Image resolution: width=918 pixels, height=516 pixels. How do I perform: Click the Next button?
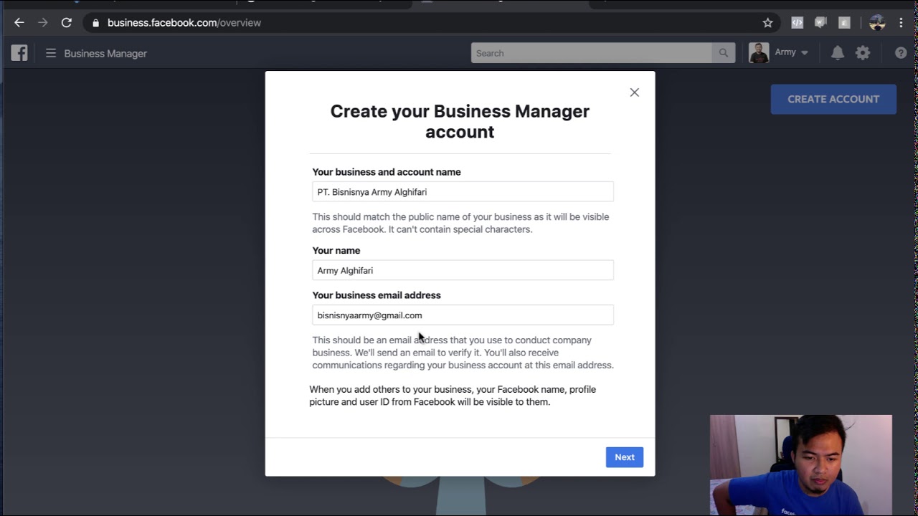[x=625, y=457]
